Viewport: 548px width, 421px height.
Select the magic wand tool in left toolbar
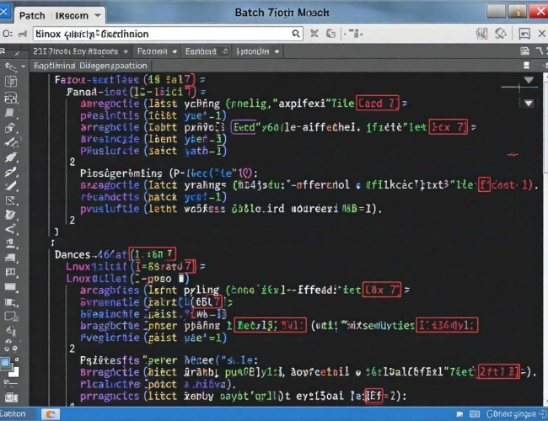[10, 142]
